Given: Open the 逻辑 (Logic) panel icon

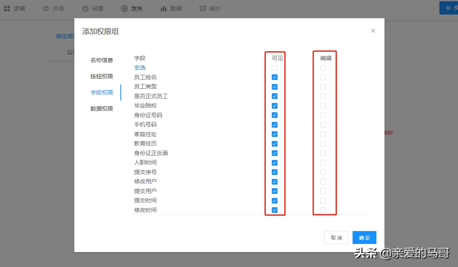Looking at the screenshot, I should 7,8.
